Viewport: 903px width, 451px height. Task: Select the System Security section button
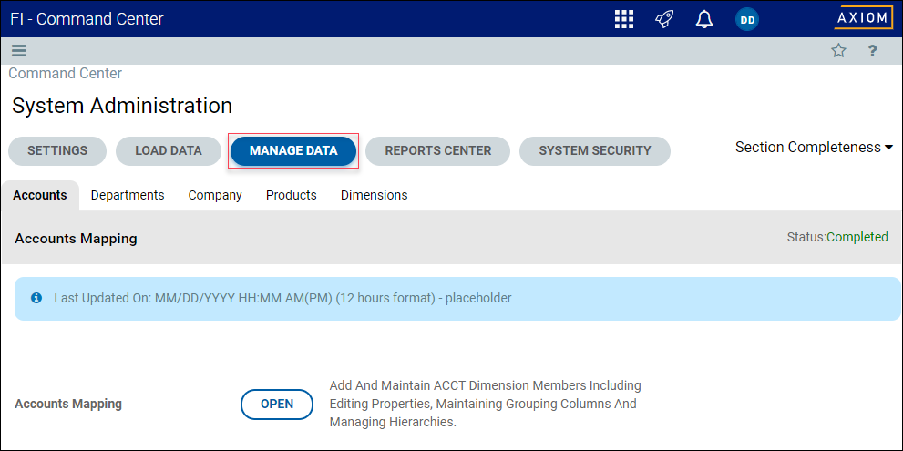pyautogui.click(x=595, y=151)
